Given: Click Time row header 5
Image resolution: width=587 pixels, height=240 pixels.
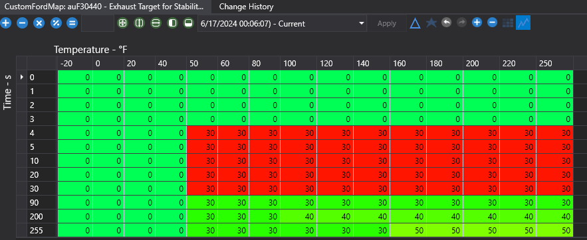Looking at the screenshot, I should click(42, 147).
